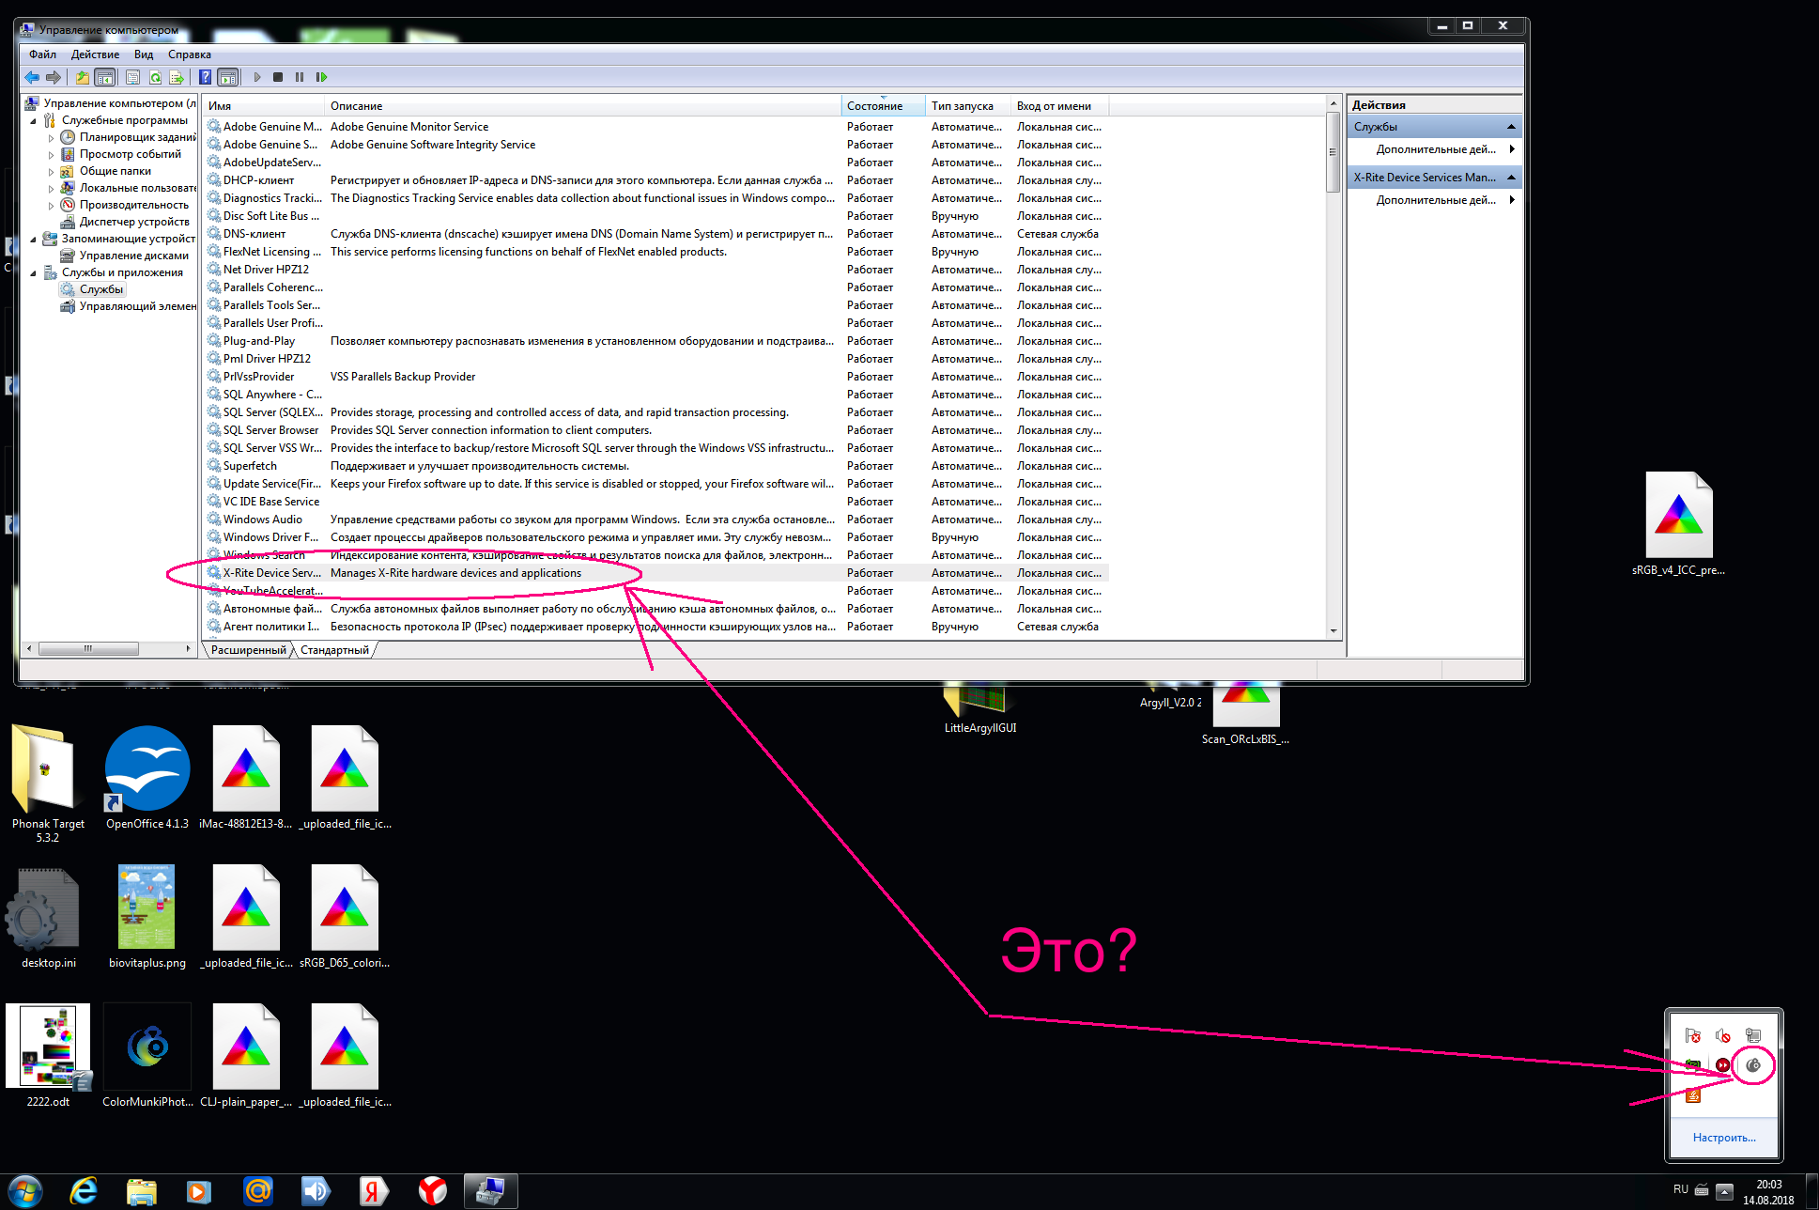Screen dimensions: 1819x1210
Task: Open the Файл menu
Action: click(x=42, y=54)
